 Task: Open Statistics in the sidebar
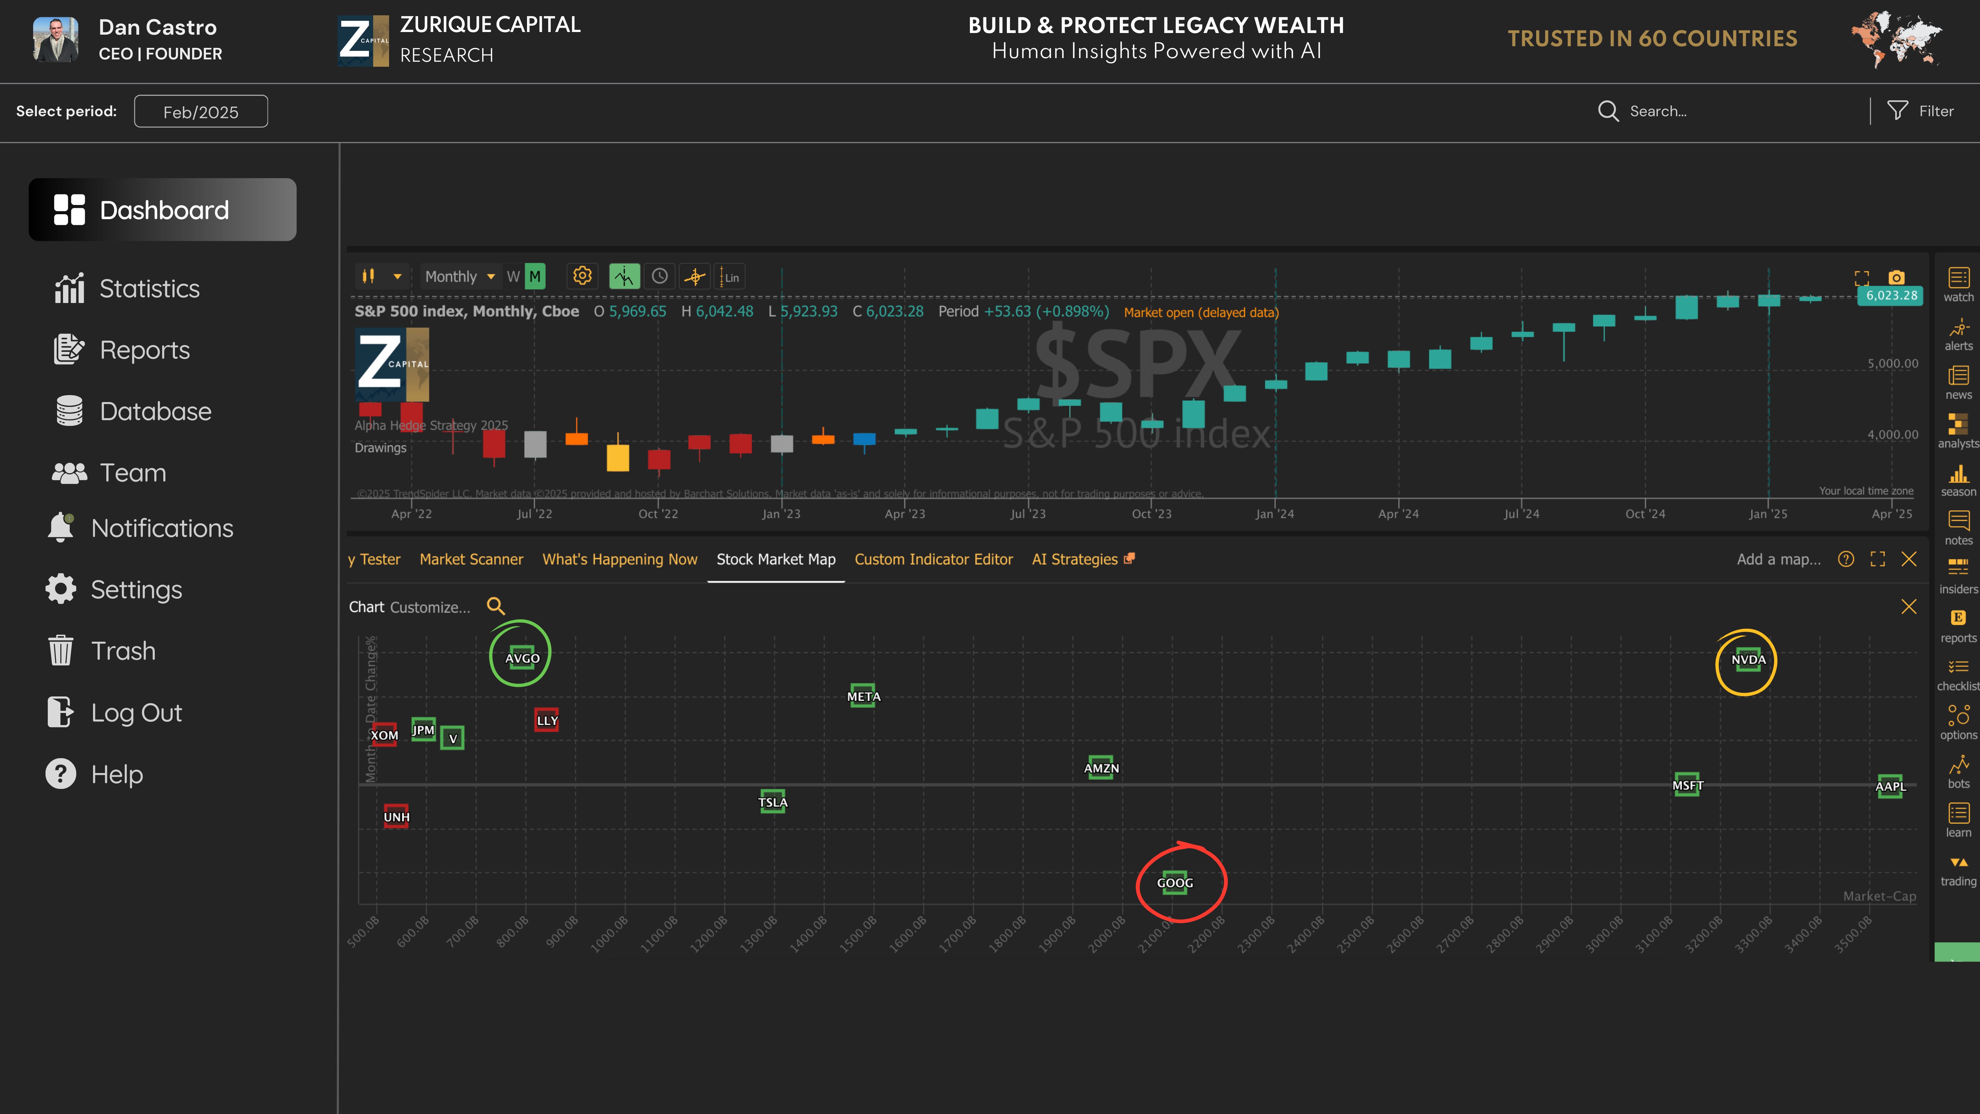(x=149, y=288)
